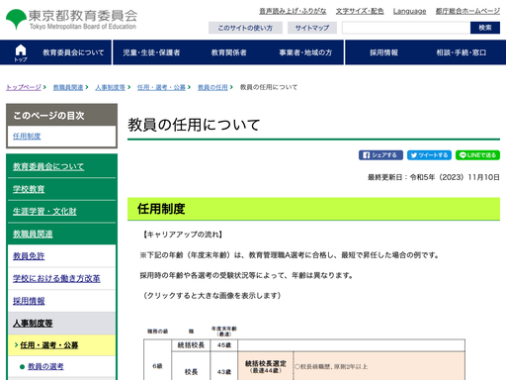Open 学校教育 in the sidebar
The width and height of the screenshot is (506, 380).
[x=29, y=189]
